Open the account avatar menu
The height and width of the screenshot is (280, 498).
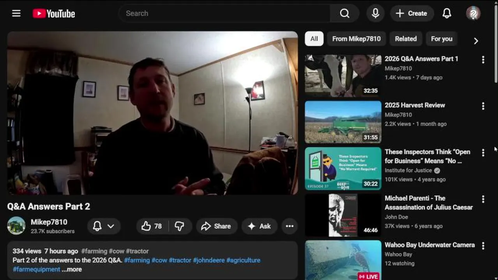tap(473, 13)
